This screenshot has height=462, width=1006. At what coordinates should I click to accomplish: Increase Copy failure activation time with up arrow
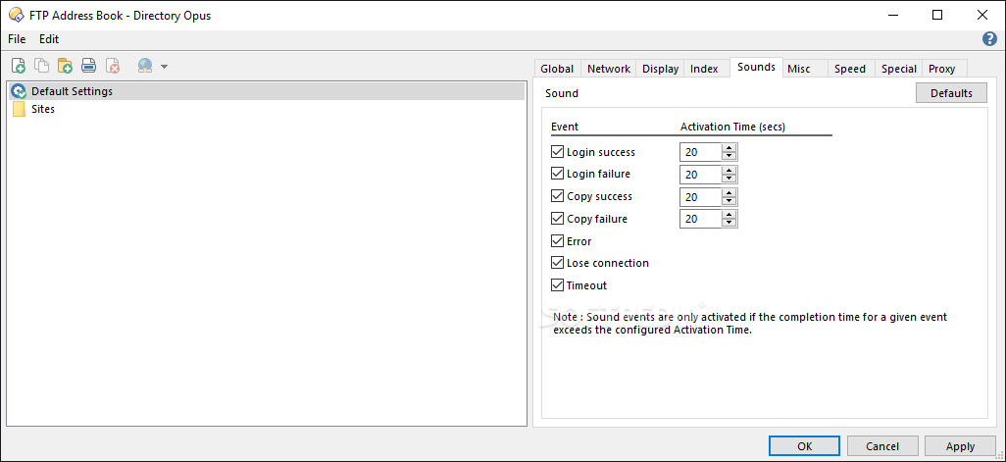[729, 215]
